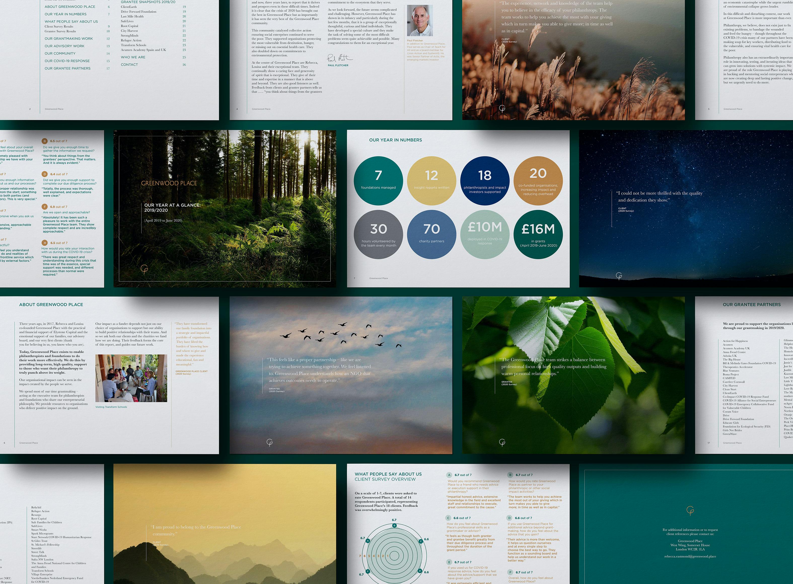Click the navy circle with 18 philanthropists

(485, 181)
